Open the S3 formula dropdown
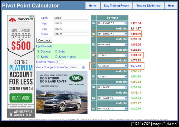Image resolution: width=179 pixels, height=127 pixels. 112,98
